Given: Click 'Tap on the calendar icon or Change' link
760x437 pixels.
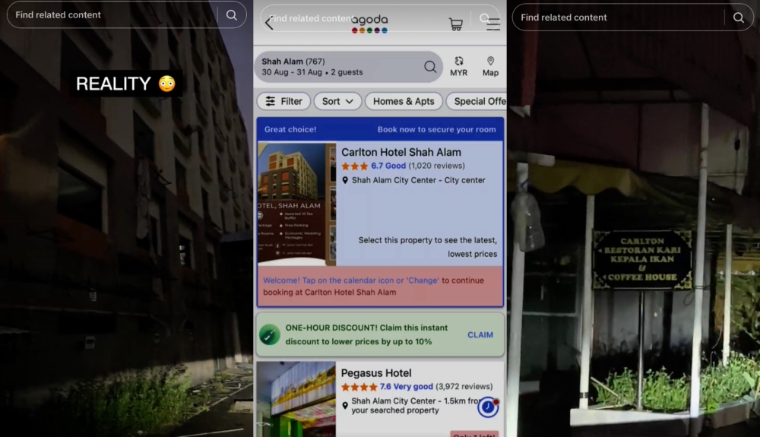Looking at the screenshot, I should click(x=351, y=280).
